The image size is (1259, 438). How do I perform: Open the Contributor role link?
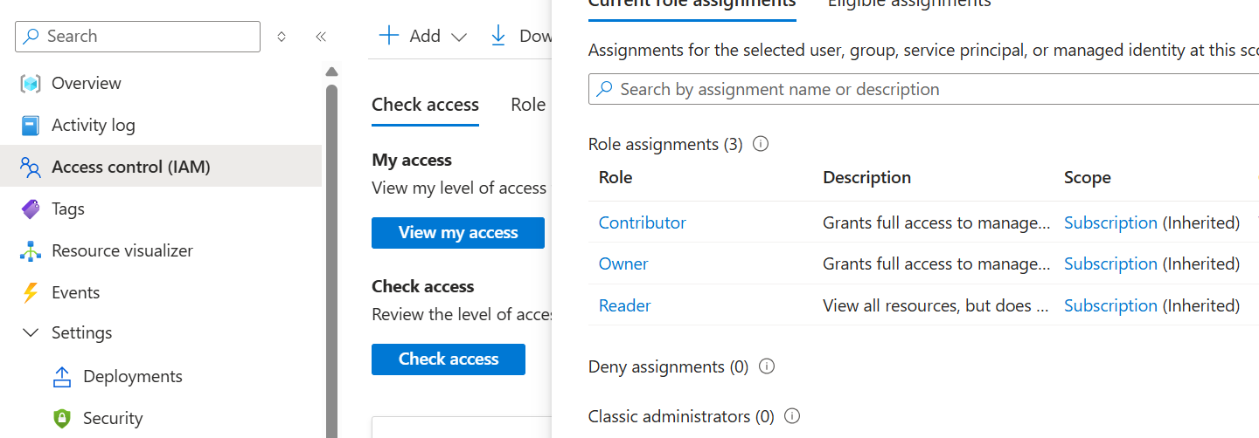click(x=643, y=222)
